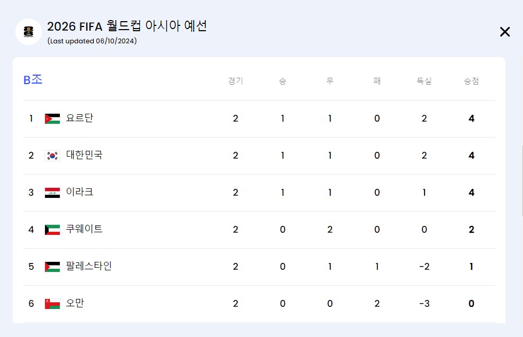This screenshot has width=523, height=337.
Task: Sort by the 승점 column header
Action: point(471,80)
